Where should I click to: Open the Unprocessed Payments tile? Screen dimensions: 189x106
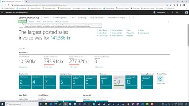pyautogui.click(x=106, y=82)
